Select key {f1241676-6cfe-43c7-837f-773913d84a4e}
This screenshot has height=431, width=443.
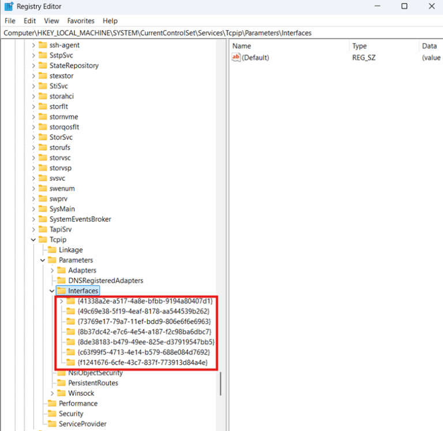(142, 362)
